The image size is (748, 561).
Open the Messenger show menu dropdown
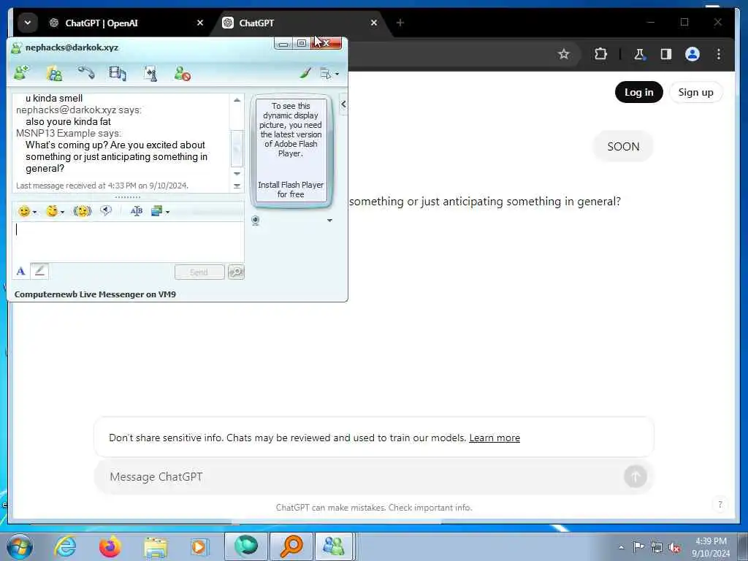point(329,74)
